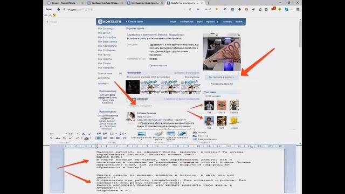Click Выделить все (select all) in the editor
Image resolution: width=345 pixels, height=194 pixels.
coord(205,139)
